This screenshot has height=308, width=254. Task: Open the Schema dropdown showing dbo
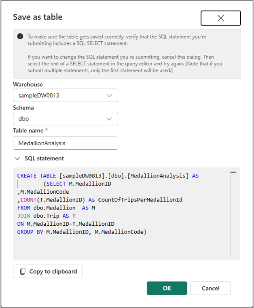(66, 119)
